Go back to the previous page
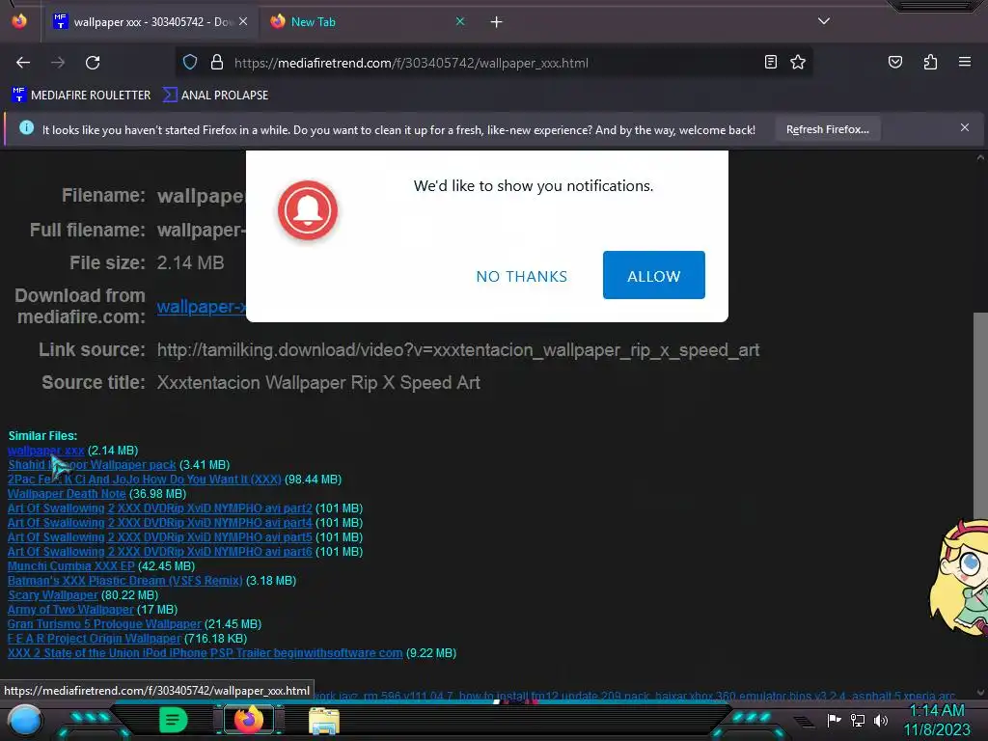Image resolution: width=988 pixels, height=741 pixels. [23, 63]
